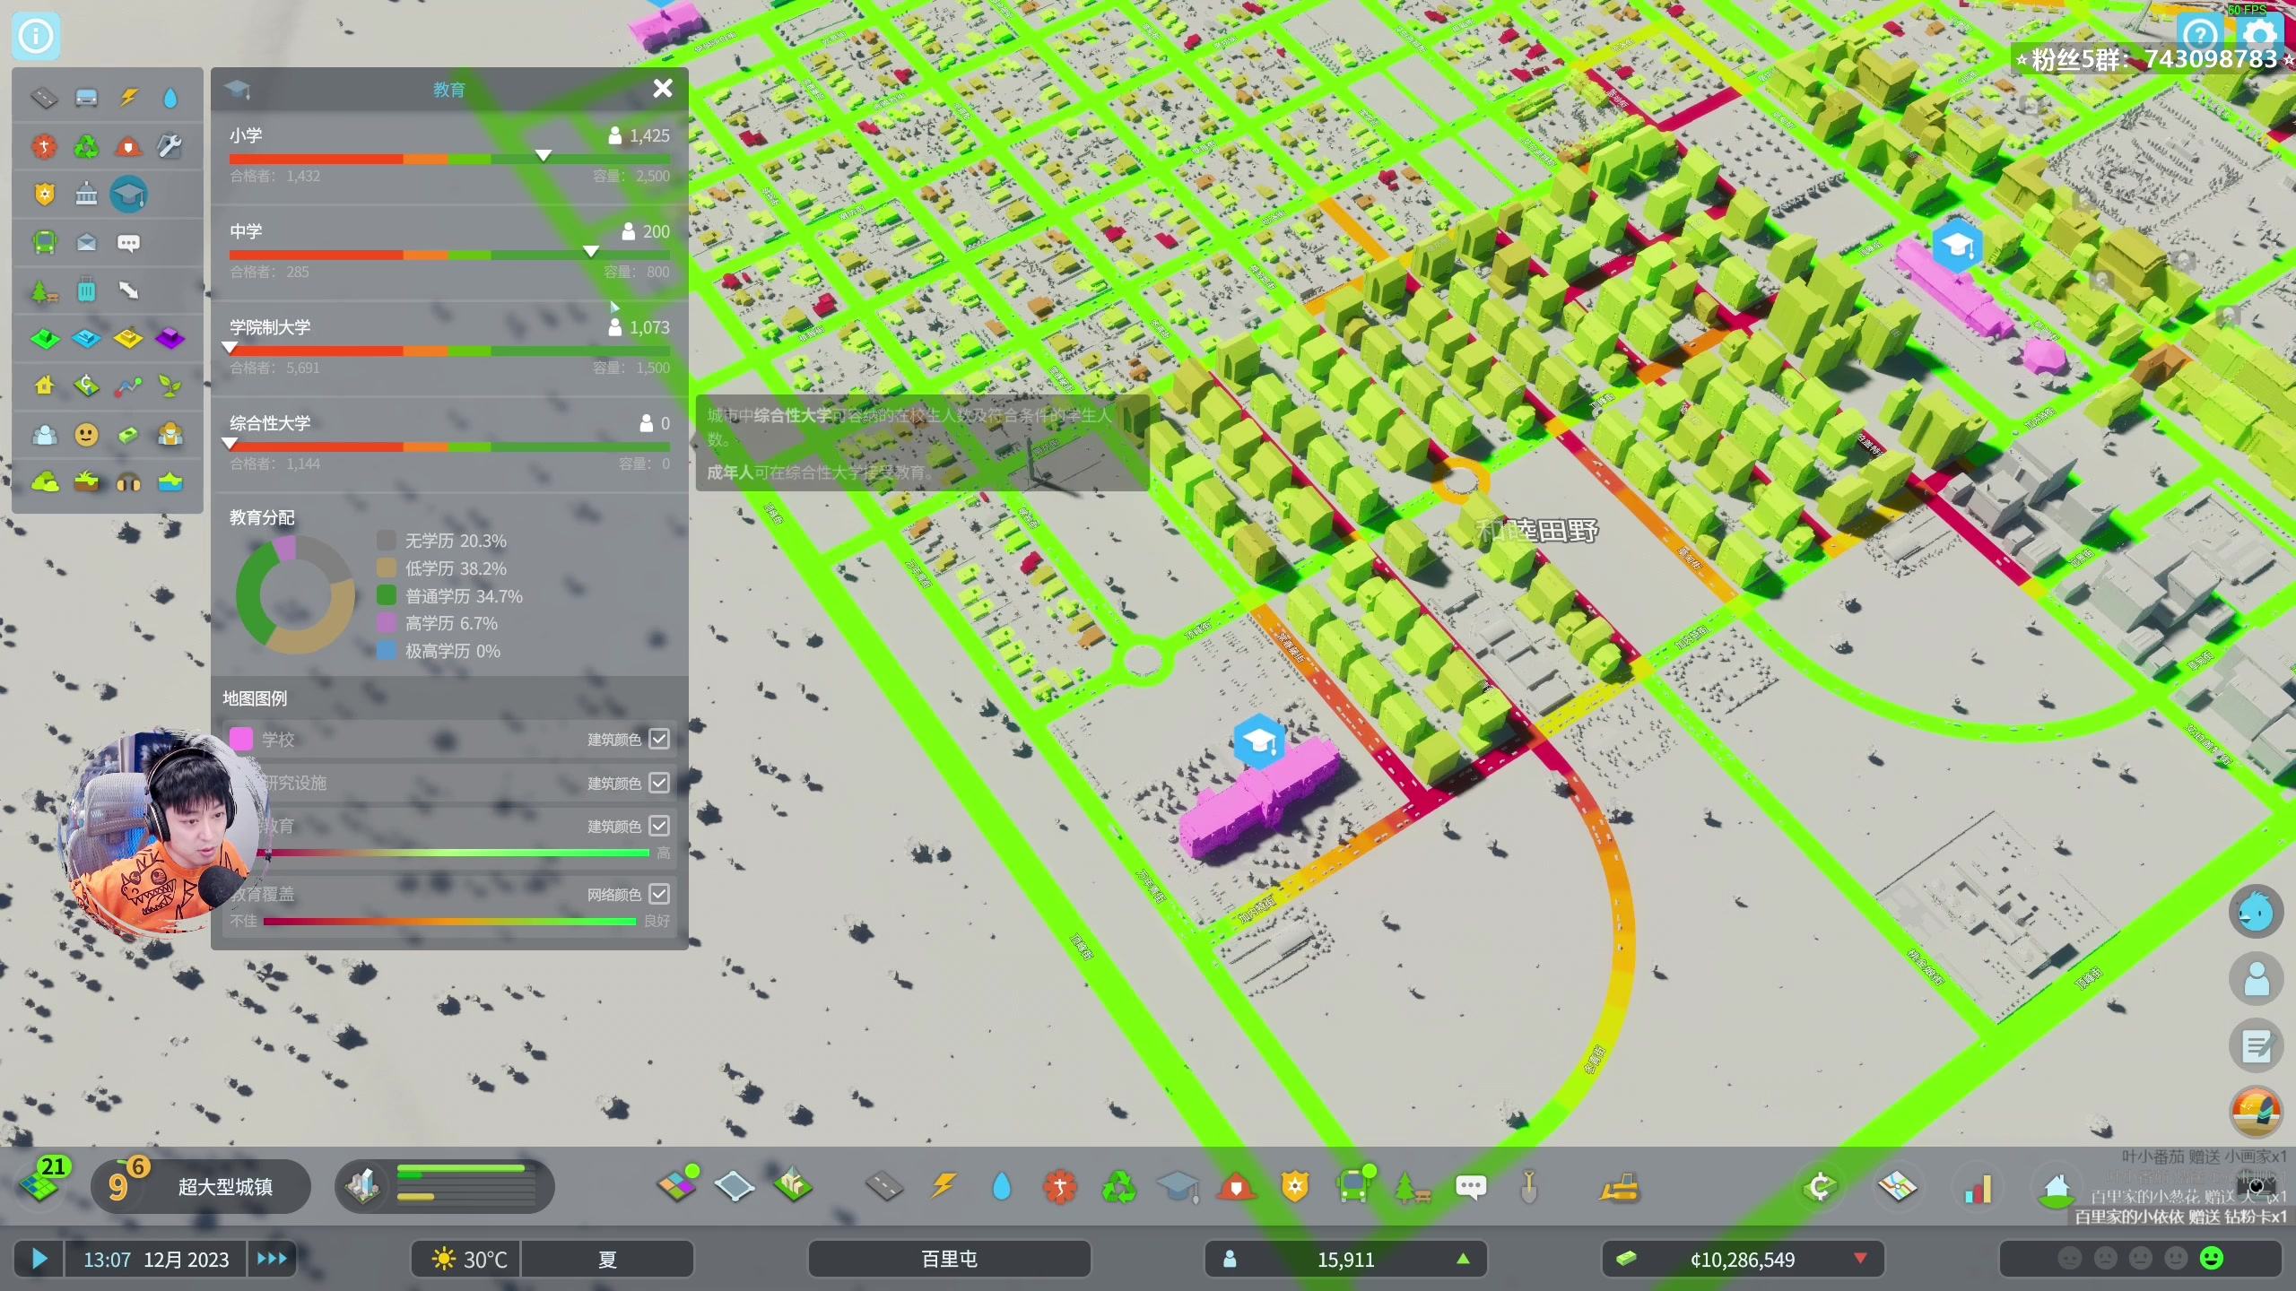The image size is (2296, 1291).
Task: Click the 学校 pink legend swatch
Action: click(x=241, y=739)
